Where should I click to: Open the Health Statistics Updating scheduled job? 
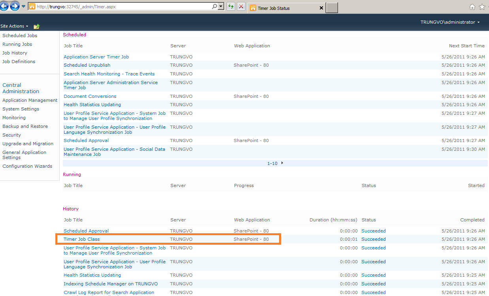point(92,104)
